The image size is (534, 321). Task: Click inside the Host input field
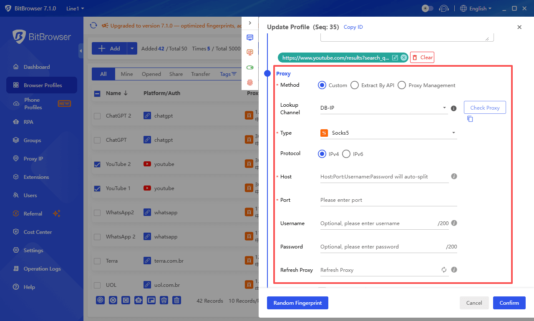(x=375, y=176)
